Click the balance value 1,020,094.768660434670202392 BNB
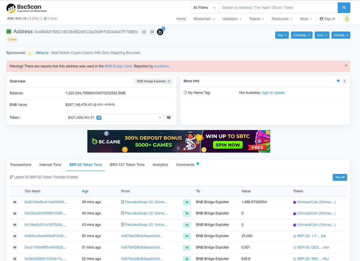This screenshot has height=261, width=360. tap(95, 93)
